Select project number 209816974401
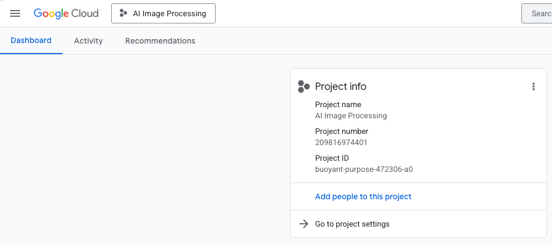The height and width of the screenshot is (245, 552). [341, 142]
